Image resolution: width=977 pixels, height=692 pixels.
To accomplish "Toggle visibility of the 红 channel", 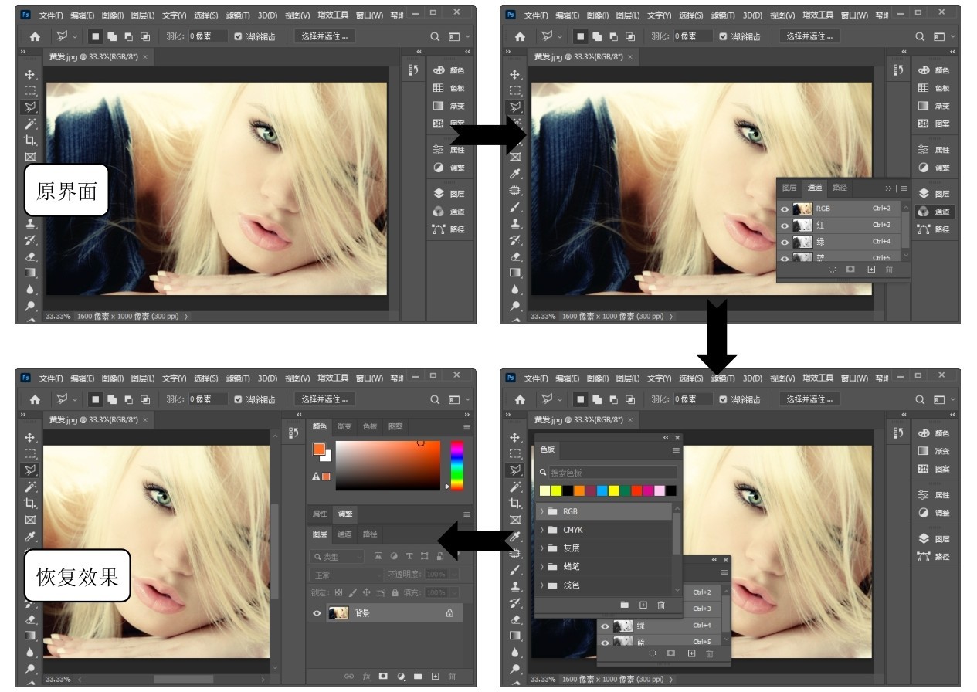I will click(x=785, y=226).
